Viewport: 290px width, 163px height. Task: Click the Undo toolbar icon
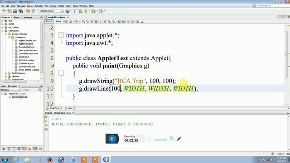click(x=28, y=11)
